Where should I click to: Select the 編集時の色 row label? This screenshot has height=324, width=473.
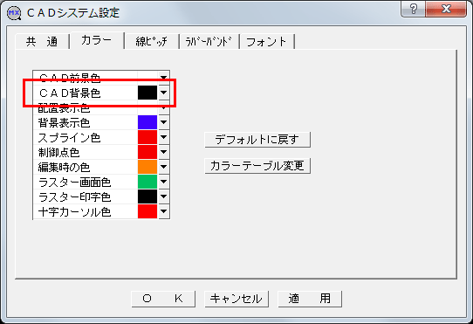[x=64, y=168]
